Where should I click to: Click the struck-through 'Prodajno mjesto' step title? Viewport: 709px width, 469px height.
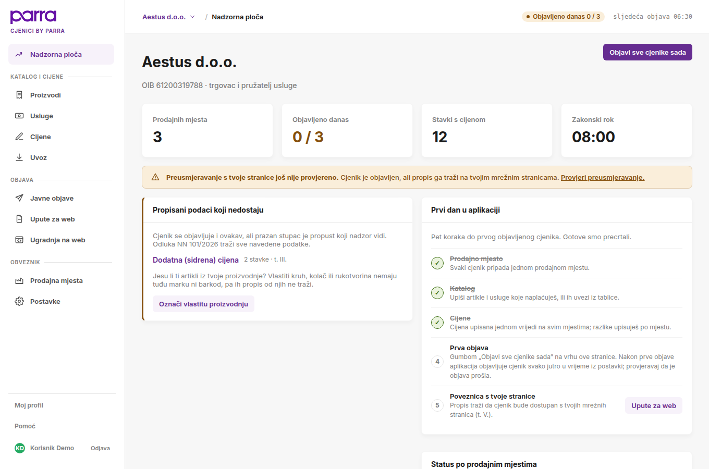click(476, 258)
